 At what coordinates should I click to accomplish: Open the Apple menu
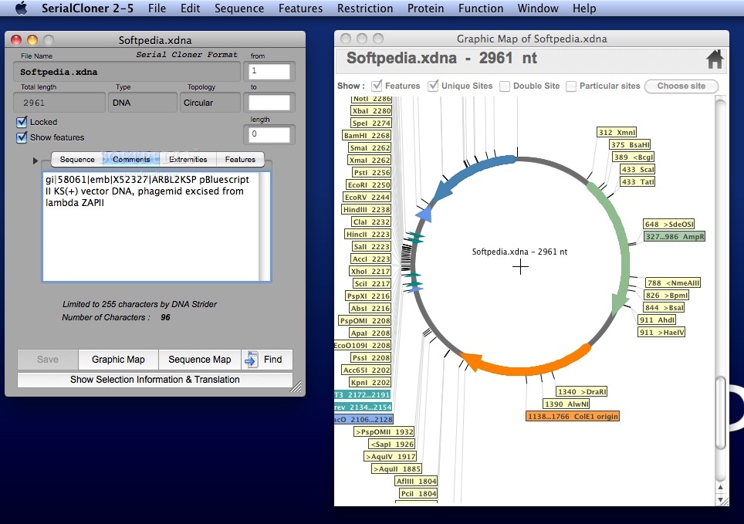coord(22,8)
